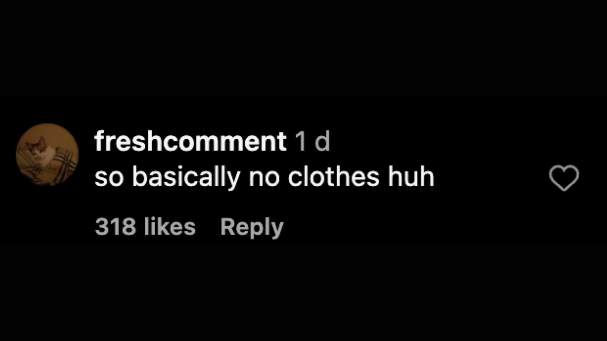View the 318 likes list
Screen dimensions: 607x341
pyautogui.click(x=145, y=227)
